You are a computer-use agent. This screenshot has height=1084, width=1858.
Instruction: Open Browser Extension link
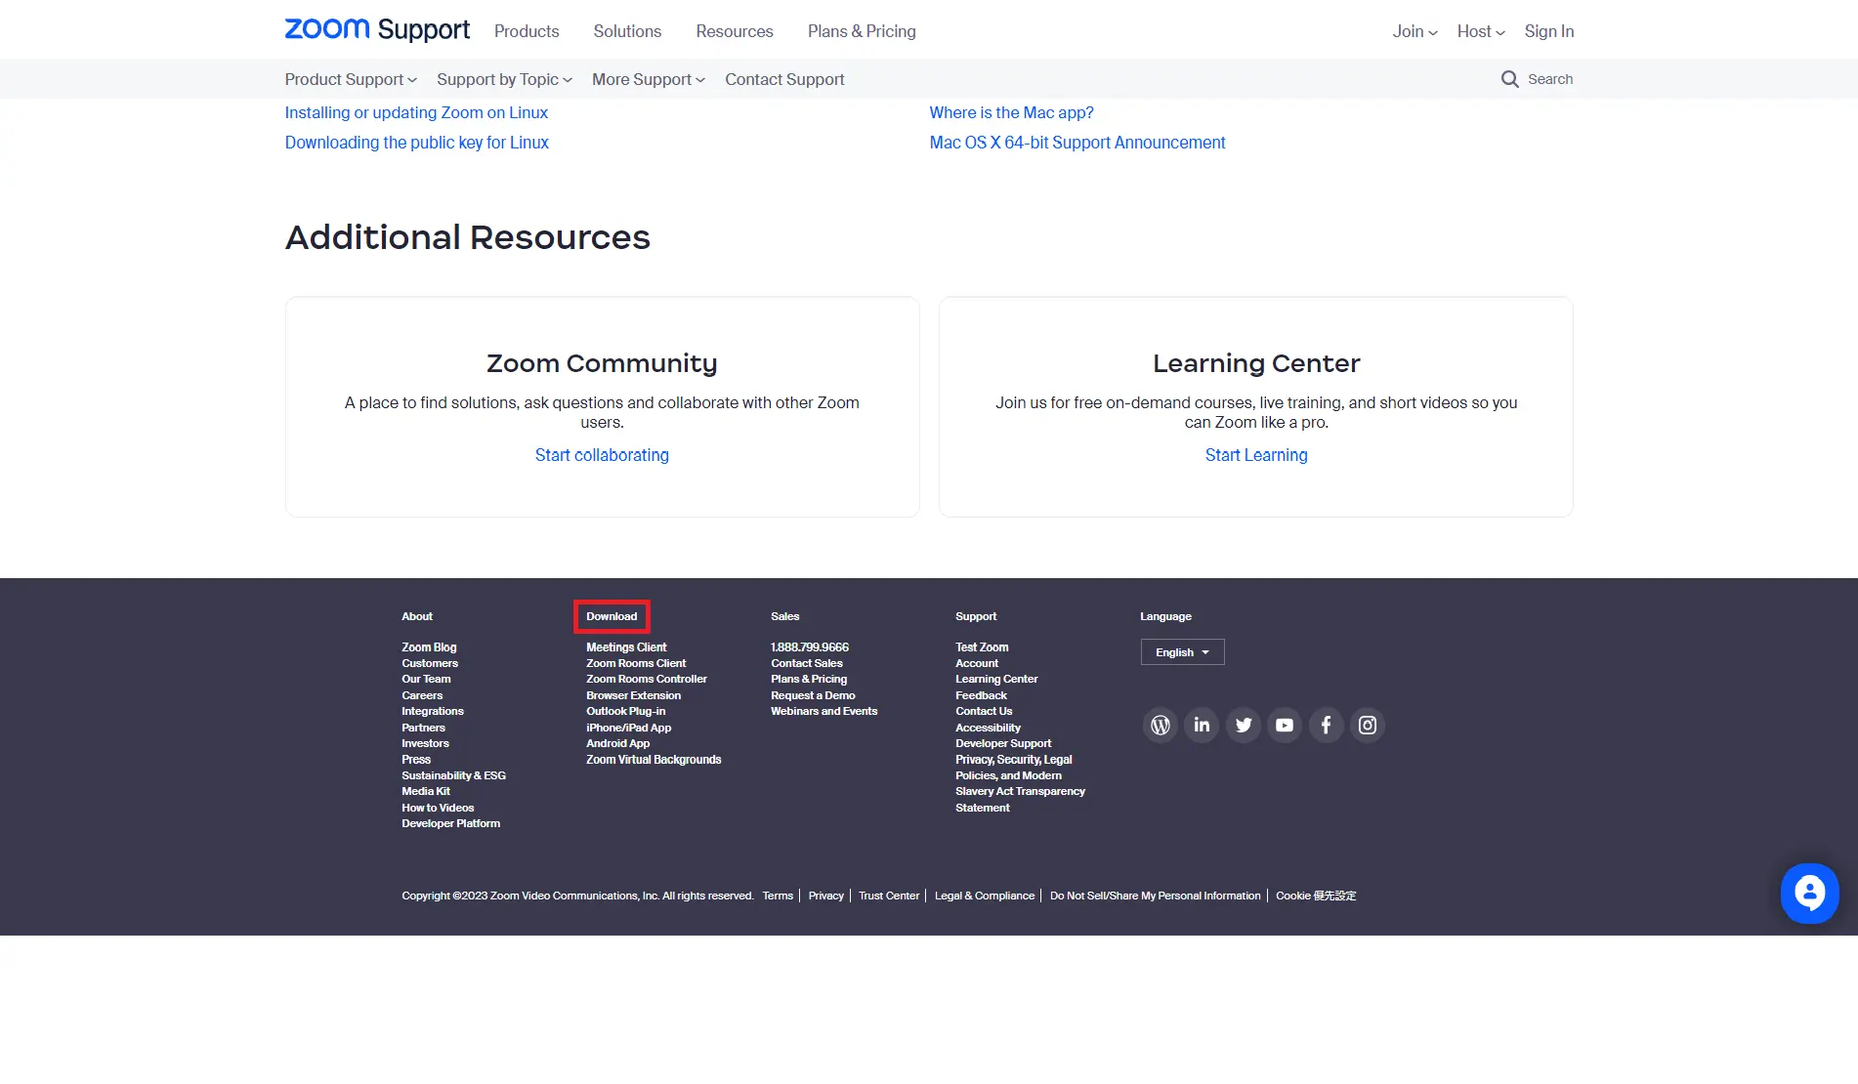633,695
